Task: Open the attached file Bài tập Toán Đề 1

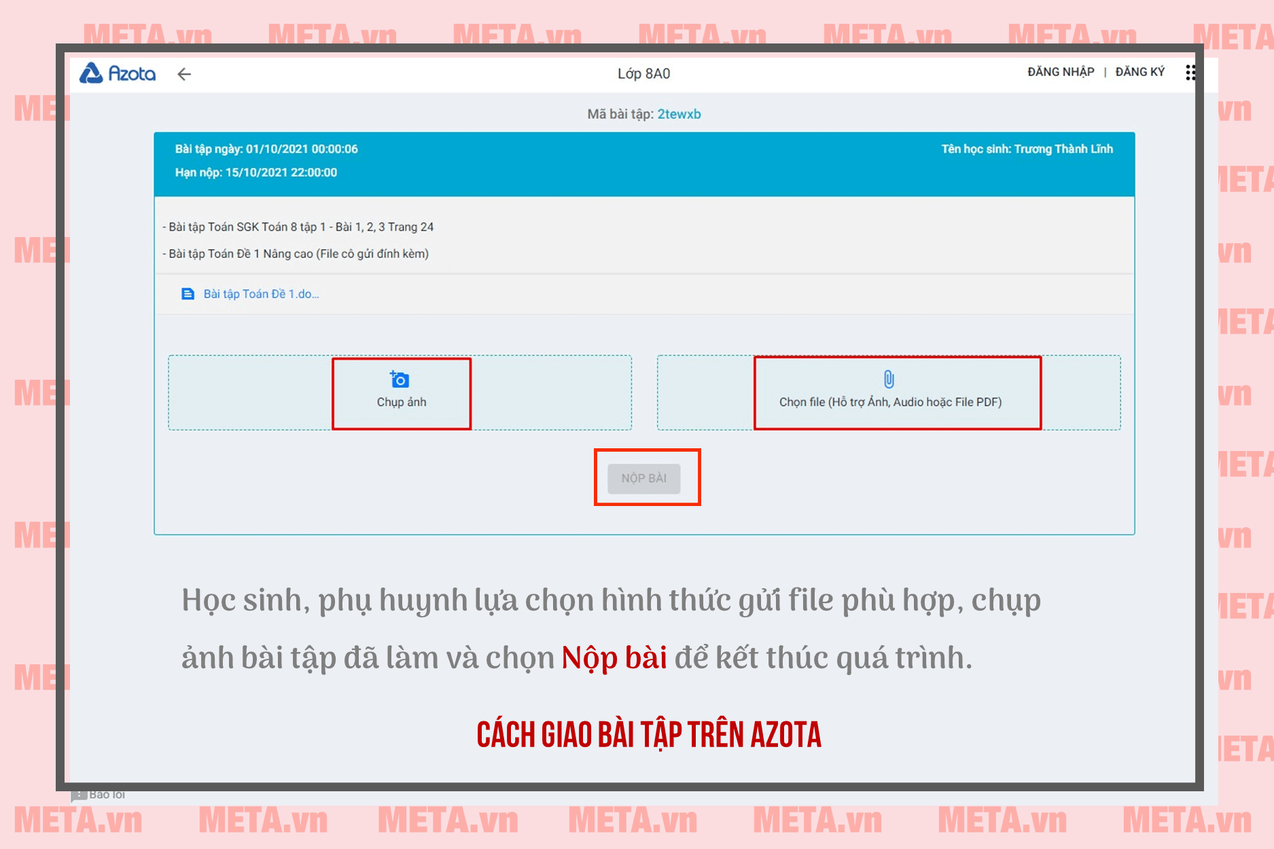Action: click(261, 294)
